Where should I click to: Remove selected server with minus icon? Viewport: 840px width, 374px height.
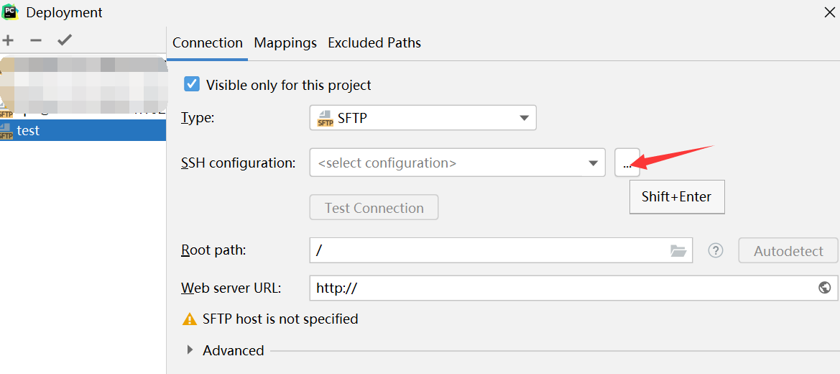pos(35,40)
